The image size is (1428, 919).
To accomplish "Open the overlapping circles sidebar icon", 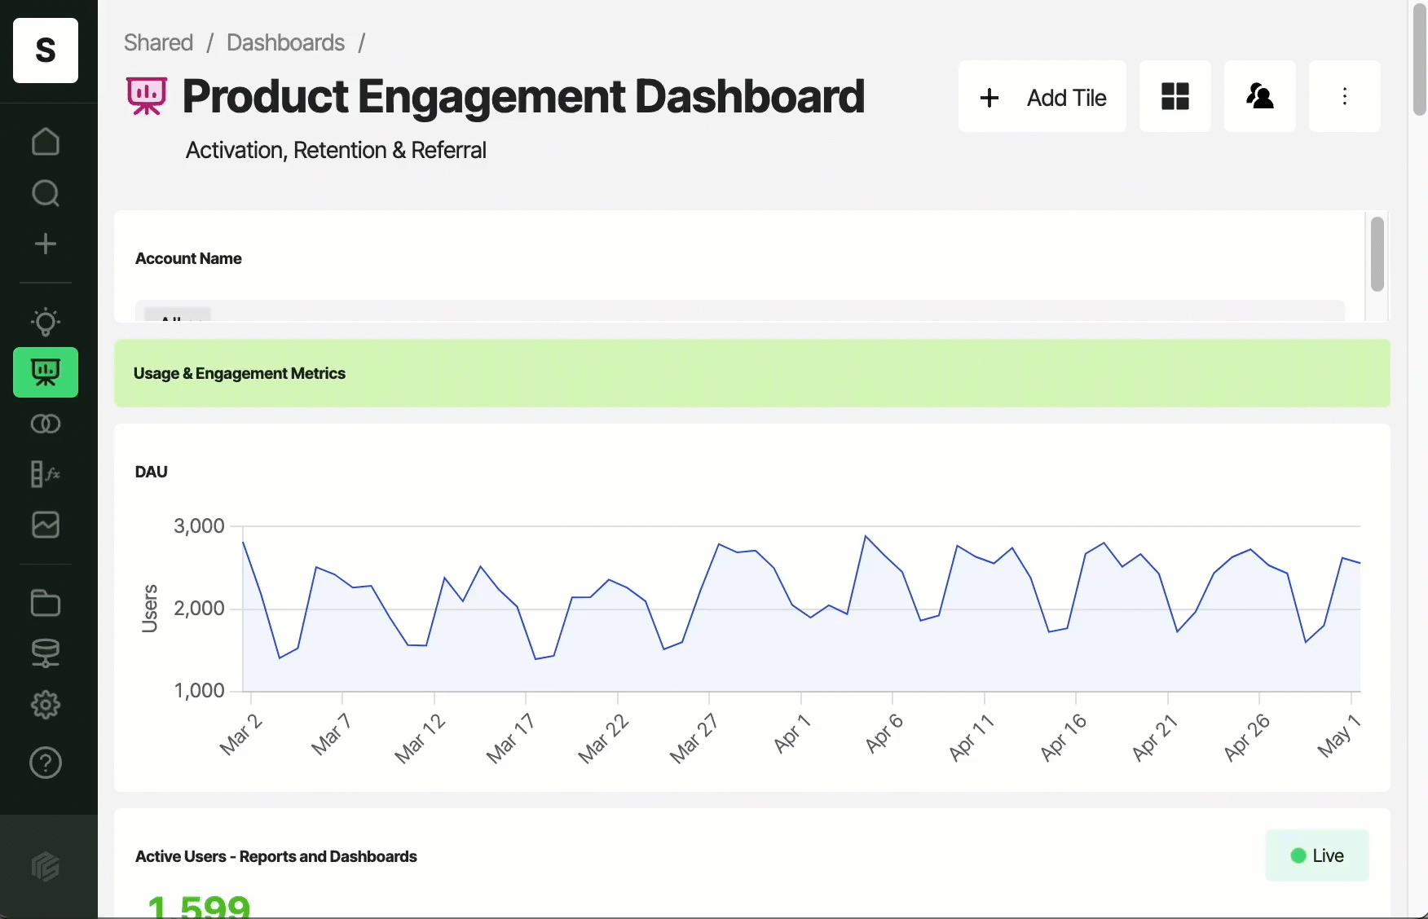I will point(46,424).
